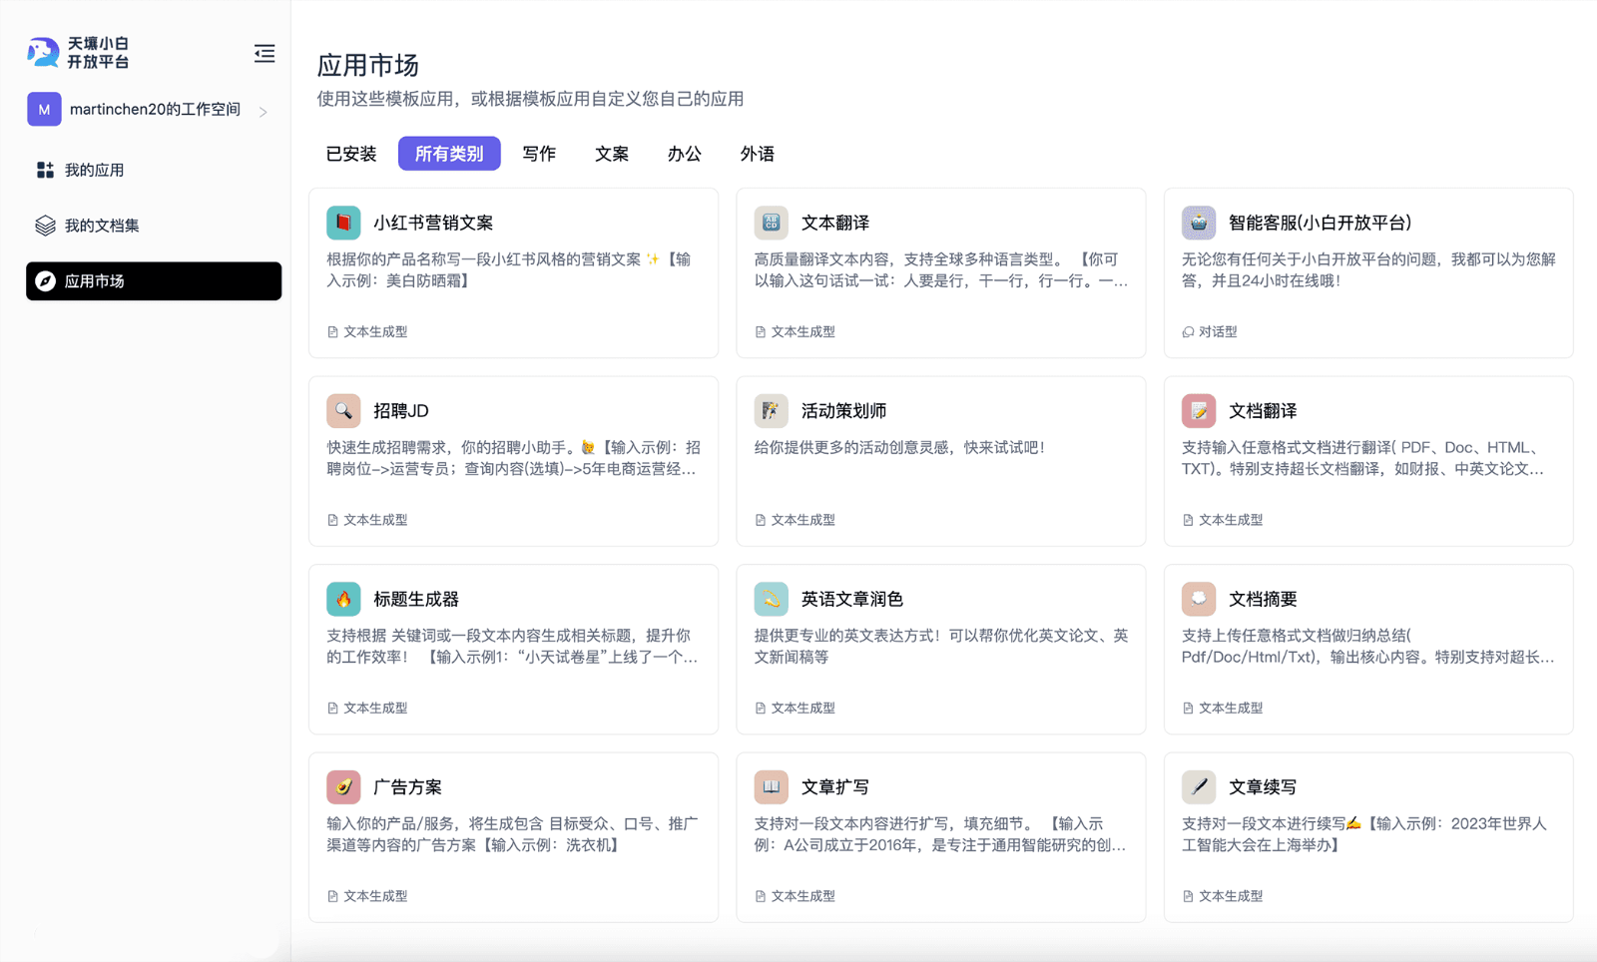
Task: Select the 广告方案 avocado icon
Action: [343, 786]
